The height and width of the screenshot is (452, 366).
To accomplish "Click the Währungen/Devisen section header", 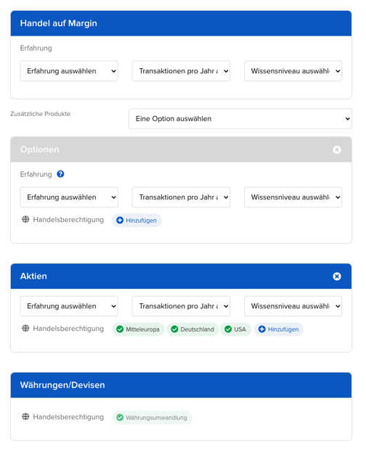I will (x=181, y=385).
